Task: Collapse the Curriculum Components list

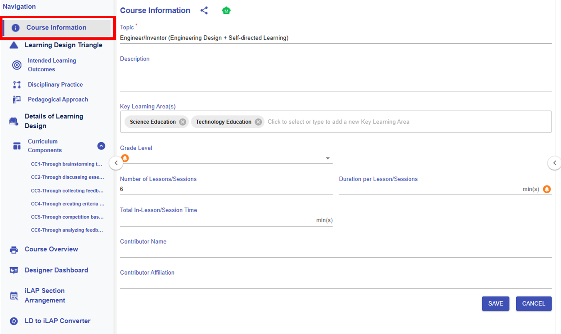Action: point(101,146)
